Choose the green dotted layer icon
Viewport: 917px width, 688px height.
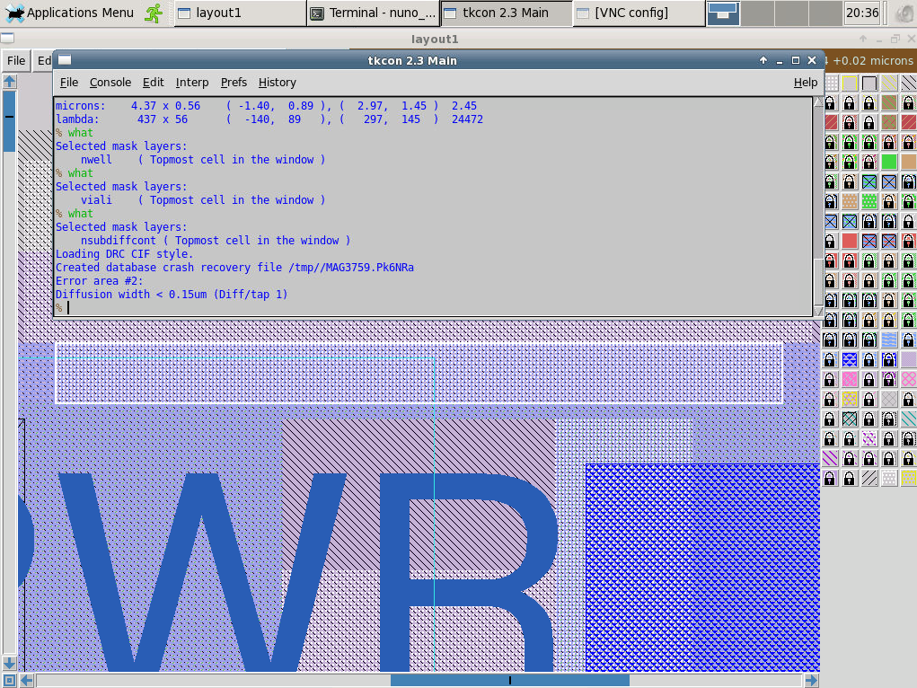pyautogui.click(x=869, y=202)
